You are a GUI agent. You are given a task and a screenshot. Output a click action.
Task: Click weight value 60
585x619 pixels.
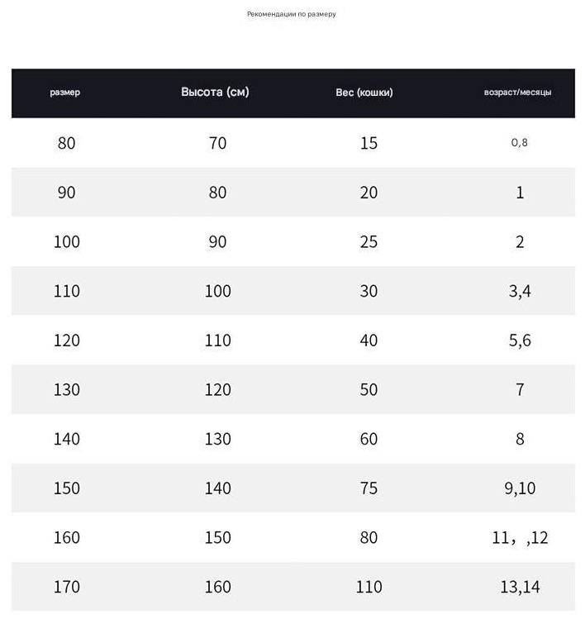(369, 439)
